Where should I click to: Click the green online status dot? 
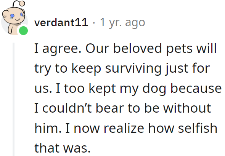coord(23,30)
